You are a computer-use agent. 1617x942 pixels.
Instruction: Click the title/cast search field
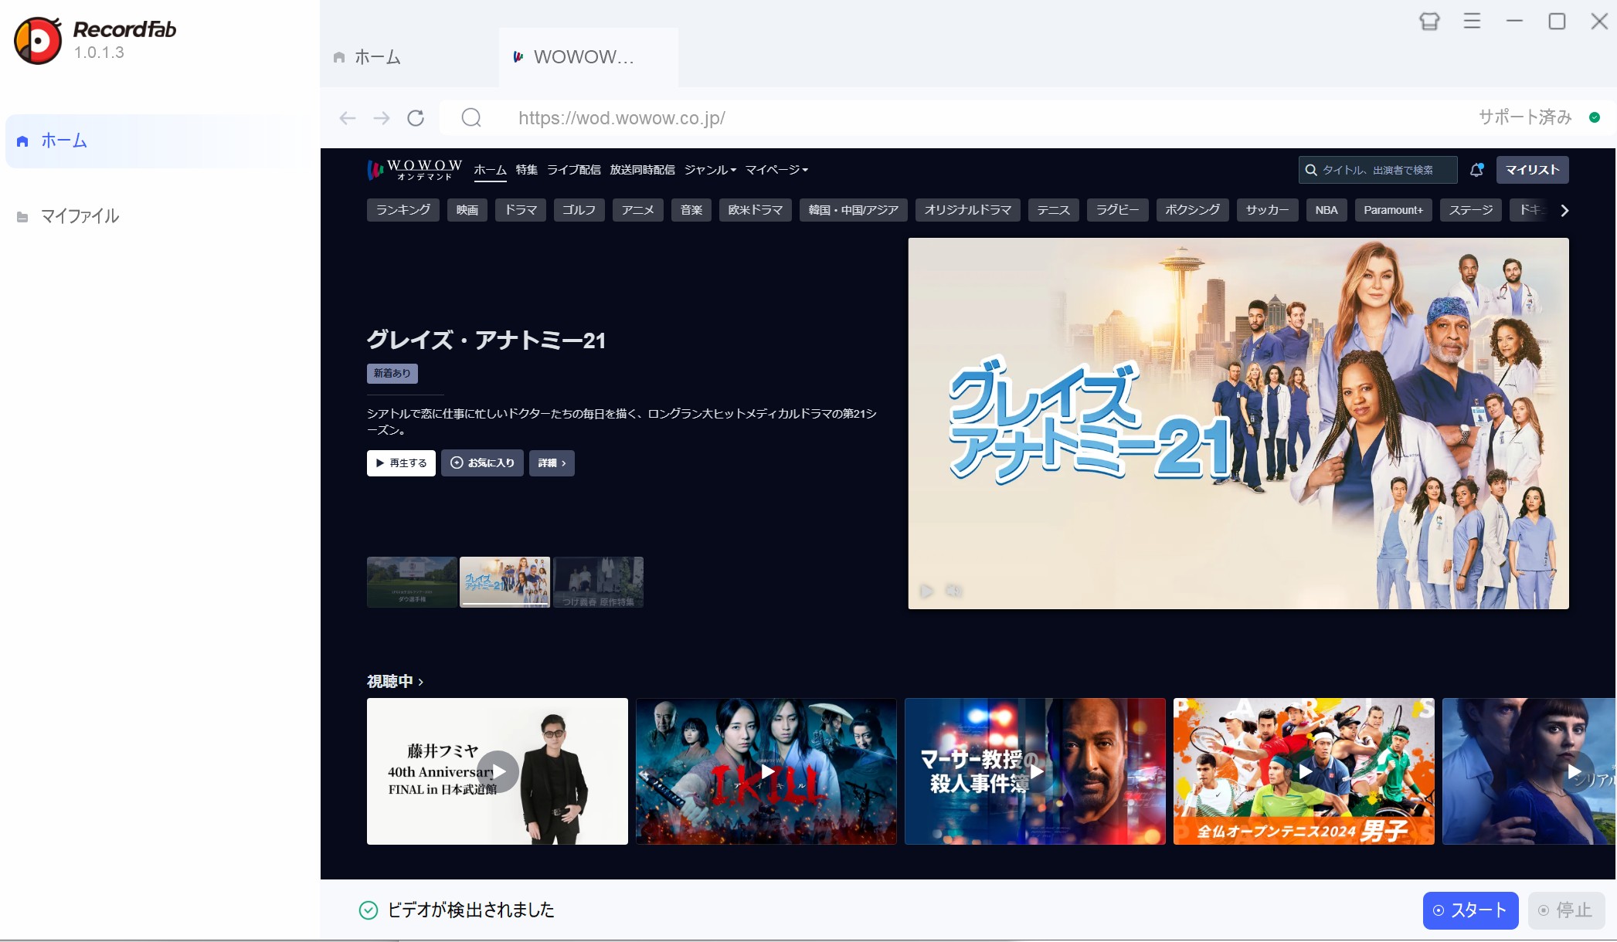pos(1378,170)
